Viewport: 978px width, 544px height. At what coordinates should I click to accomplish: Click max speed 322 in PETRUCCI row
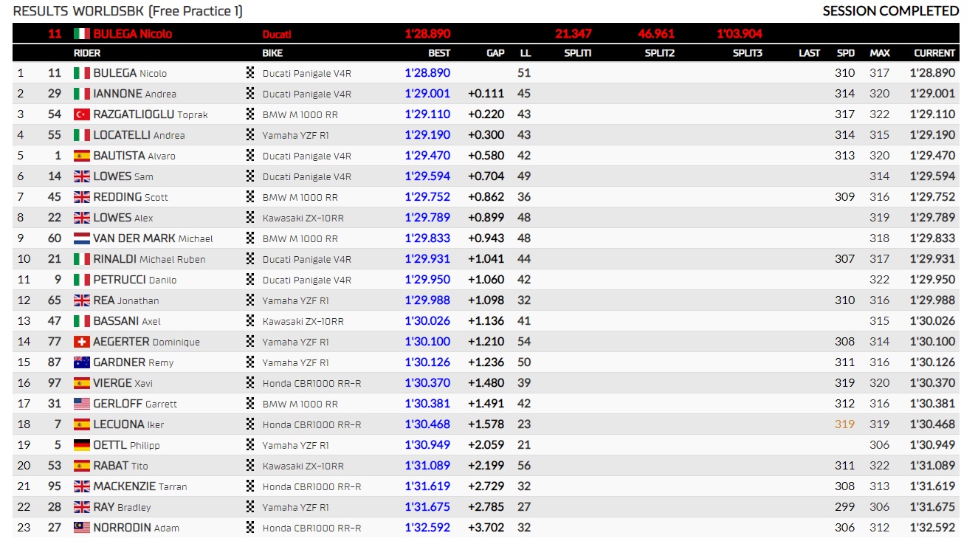[880, 280]
